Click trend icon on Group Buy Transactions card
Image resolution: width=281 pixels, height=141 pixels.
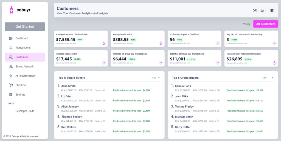point(161,63)
